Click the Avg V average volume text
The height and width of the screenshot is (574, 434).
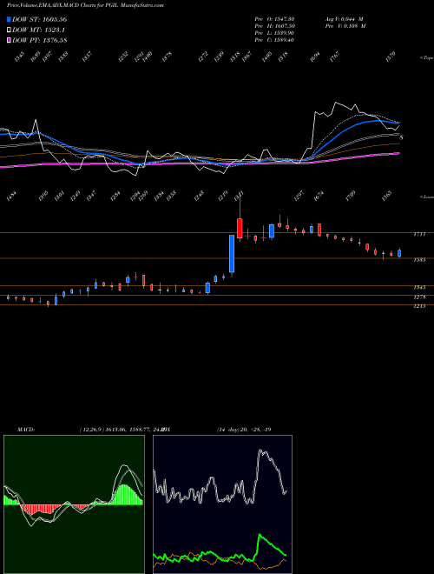[344, 18]
